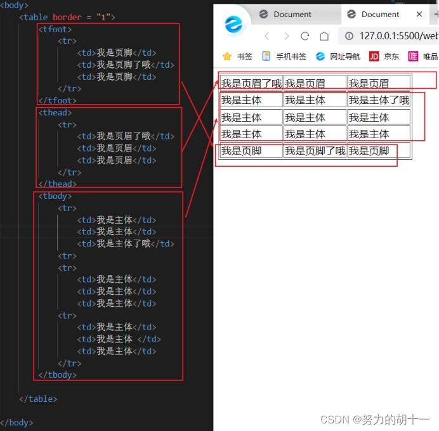Focus the address bar showing 127.0.0.1:5500

pyautogui.click(x=389, y=35)
